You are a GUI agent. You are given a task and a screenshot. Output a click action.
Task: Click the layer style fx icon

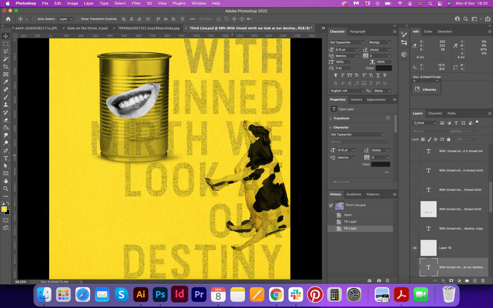(443, 280)
